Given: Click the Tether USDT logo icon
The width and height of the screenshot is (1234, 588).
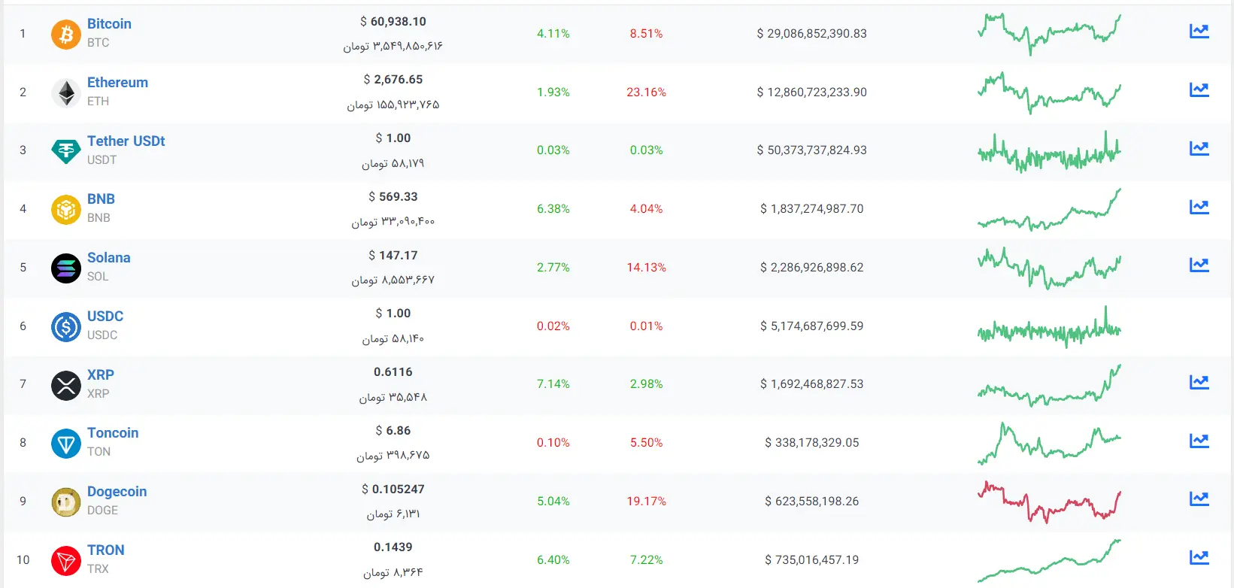Looking at the screenshot, I should pos(66,151).
